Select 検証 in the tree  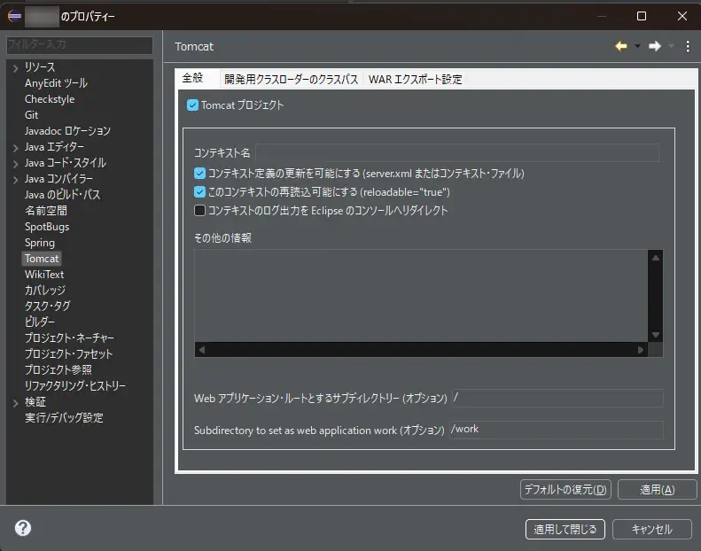click(35, 402)
